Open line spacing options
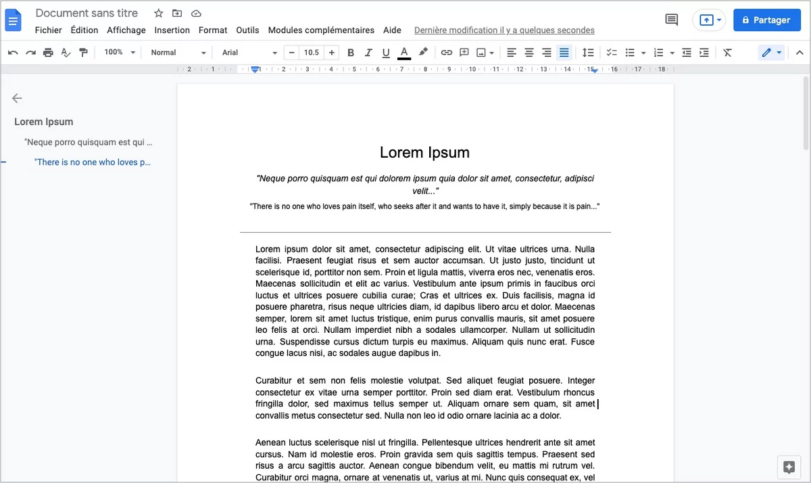The width and height of the screenshot is (811, 483). (x=588, y=52)
